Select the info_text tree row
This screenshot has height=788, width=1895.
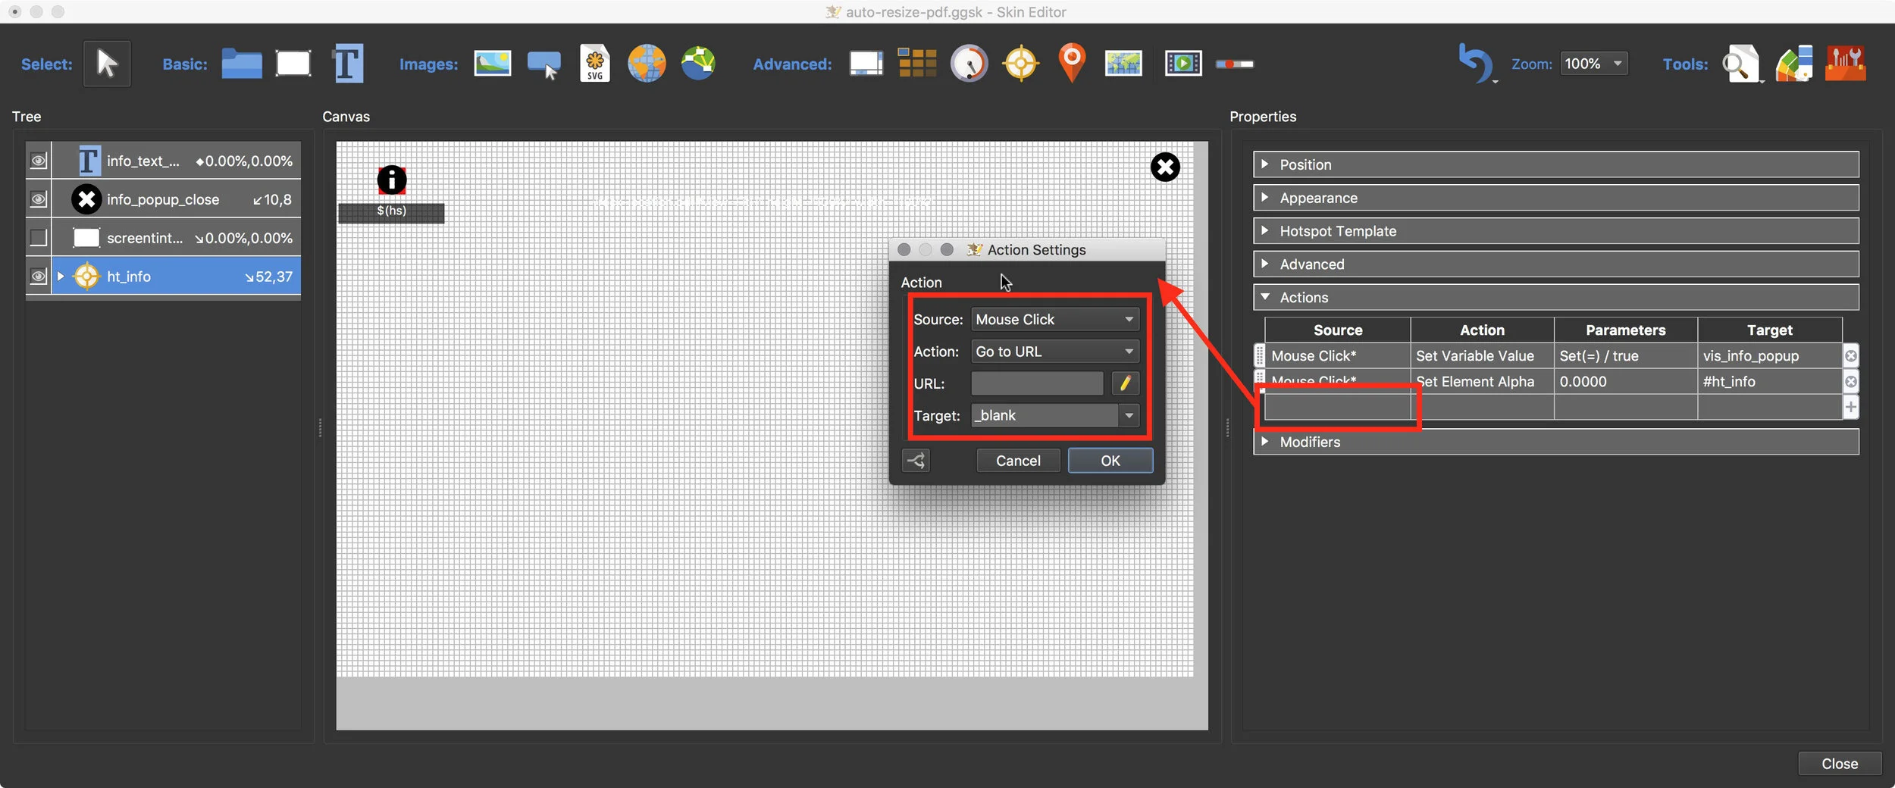coord(176,161)
